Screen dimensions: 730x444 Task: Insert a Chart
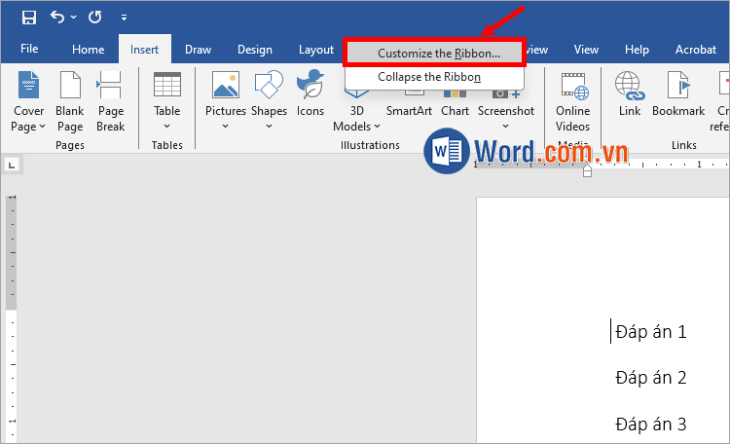tap(455, 111)
